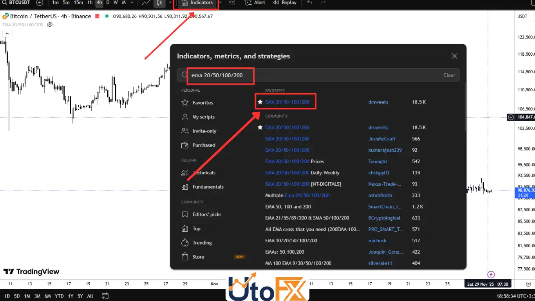535x301 pixels.
Task: Click the lightning icon near the time axis
Action: pyautogui.click(x=491, y=274)
